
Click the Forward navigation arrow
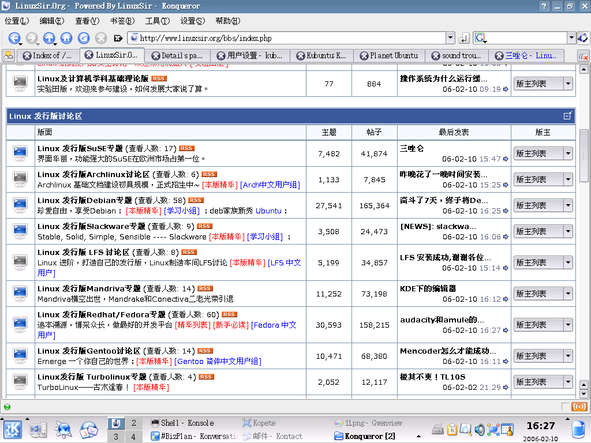pyautogui.click(x=32, y=38)
